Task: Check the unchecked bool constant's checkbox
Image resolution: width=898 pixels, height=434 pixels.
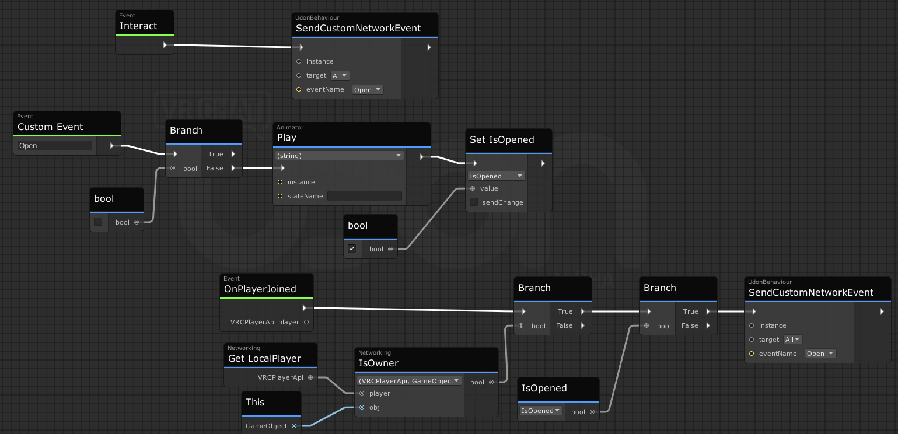Action: click(x=98, y=222)
